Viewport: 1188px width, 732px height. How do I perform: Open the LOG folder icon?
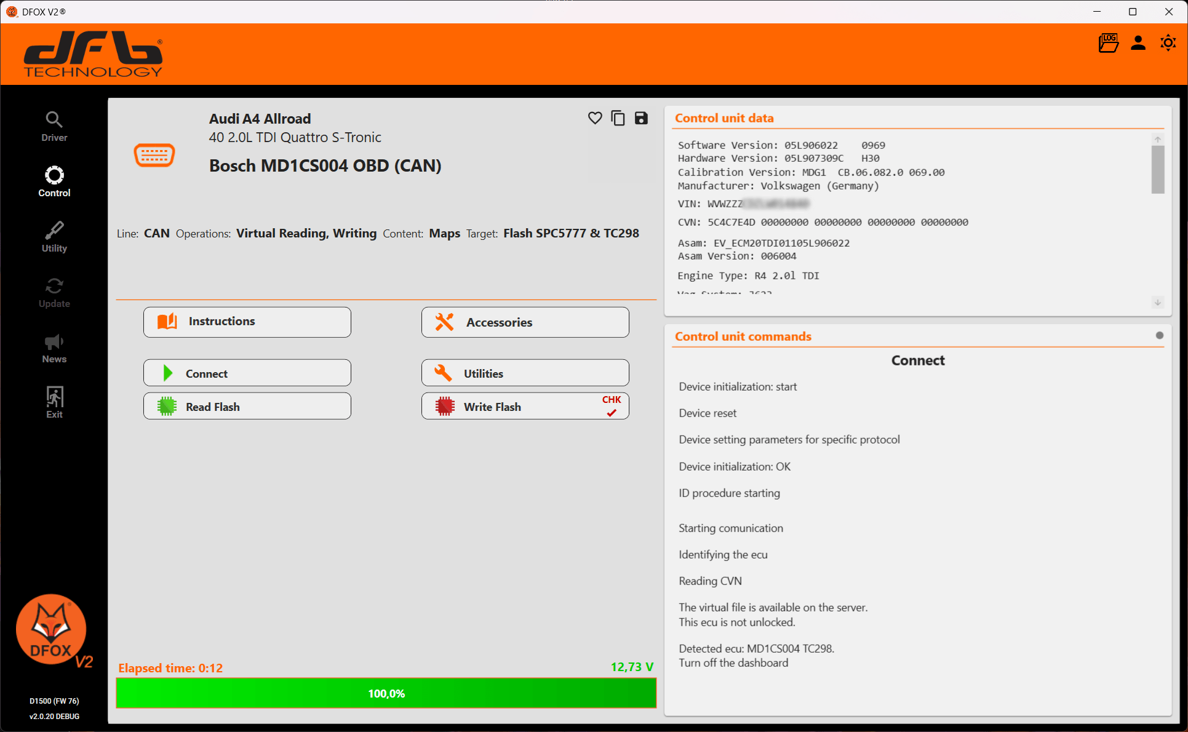(x=1108, y=43)
